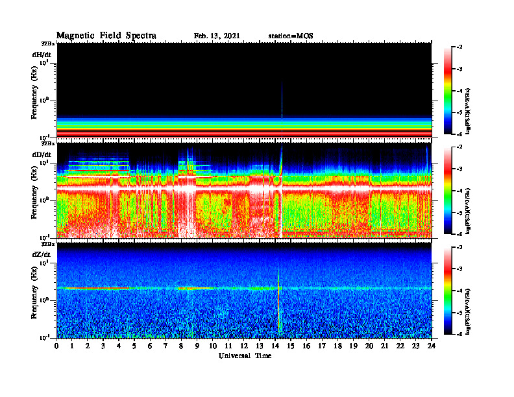Click hour 7 on the Universal Time axis
The height and width of the screenshot is (397, 514).
tap(165, 346)
